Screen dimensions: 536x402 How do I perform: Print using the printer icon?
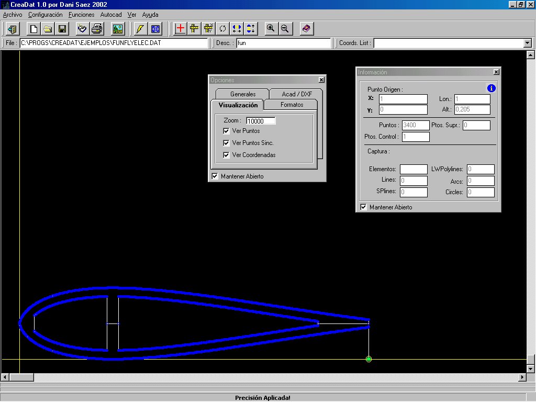tap(97, 29)
